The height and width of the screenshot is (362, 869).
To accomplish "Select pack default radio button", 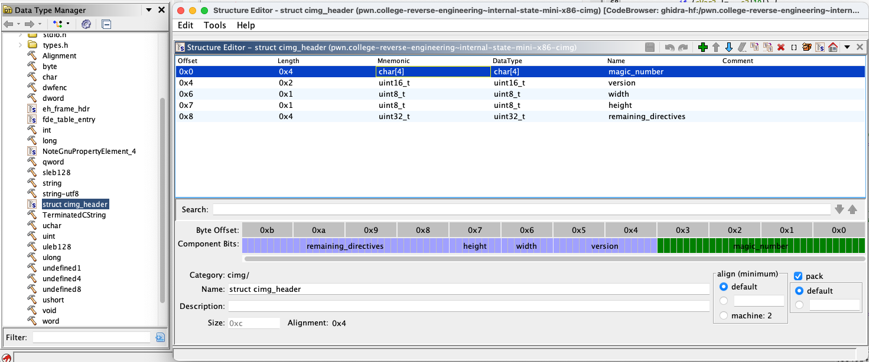I will 799,291.
